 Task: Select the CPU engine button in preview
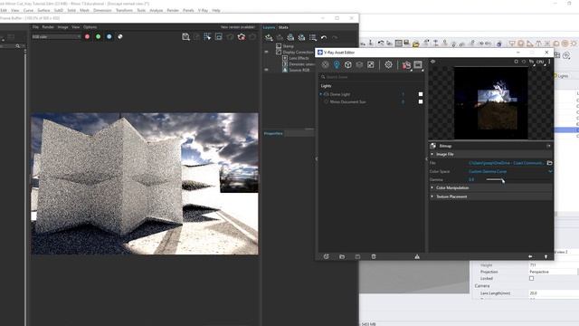point(540,62)
